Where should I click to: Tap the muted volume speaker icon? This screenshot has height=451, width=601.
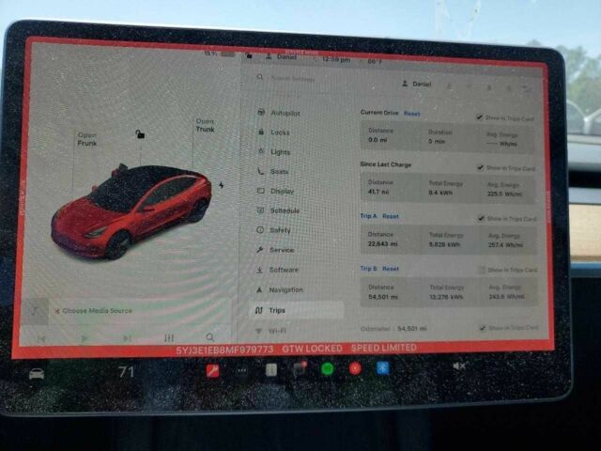(x=459, y=365)
